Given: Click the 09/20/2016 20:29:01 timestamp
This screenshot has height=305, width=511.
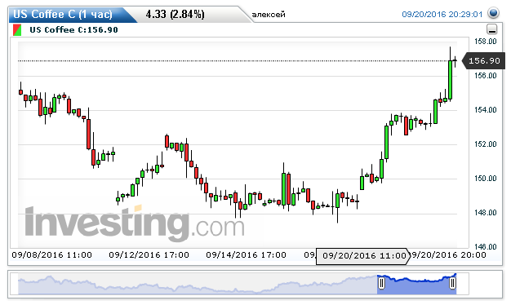Looking at the screenshot, I should click(442, 15).
